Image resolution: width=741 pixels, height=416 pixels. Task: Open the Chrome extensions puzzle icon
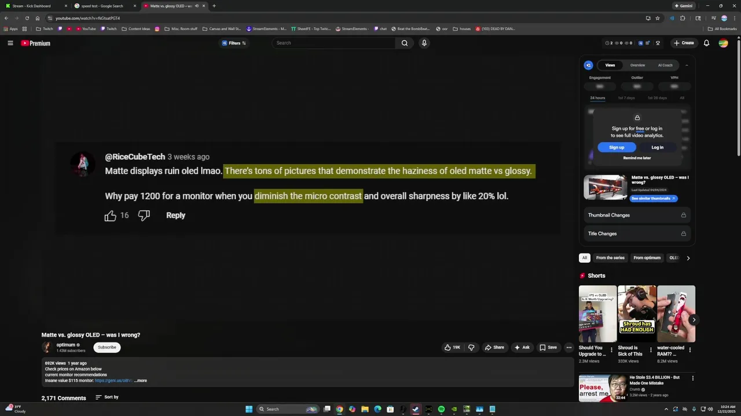tap(683, 18)
